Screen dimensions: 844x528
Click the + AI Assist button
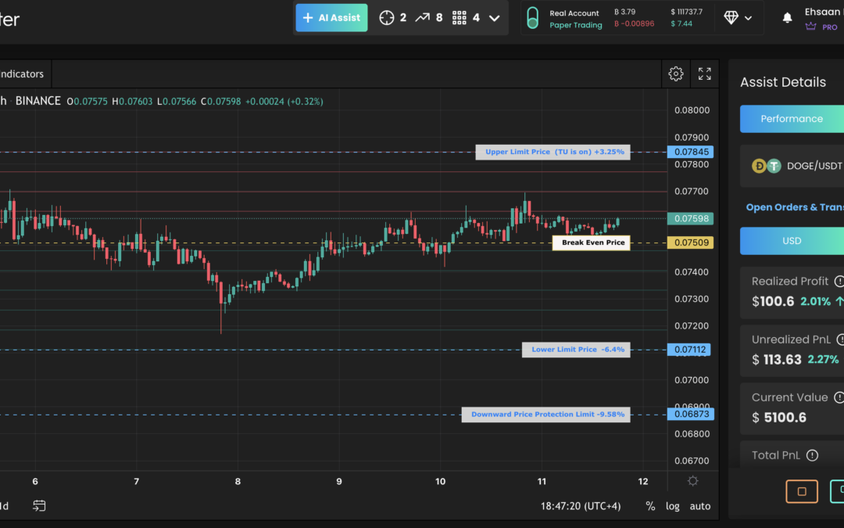point(331,17)
